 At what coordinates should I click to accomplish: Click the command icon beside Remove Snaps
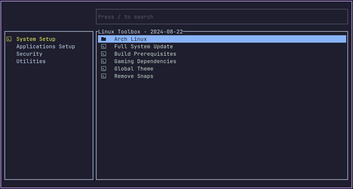[x=104, y=76]
